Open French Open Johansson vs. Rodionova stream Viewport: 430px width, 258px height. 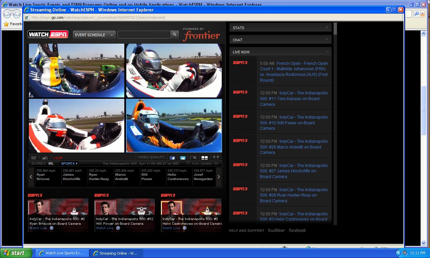coord(294,72)
